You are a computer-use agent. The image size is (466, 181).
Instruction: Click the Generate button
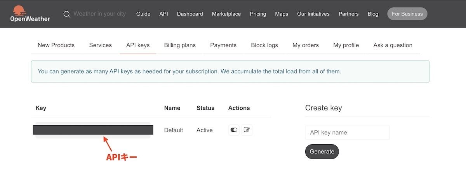coord(322,152)
